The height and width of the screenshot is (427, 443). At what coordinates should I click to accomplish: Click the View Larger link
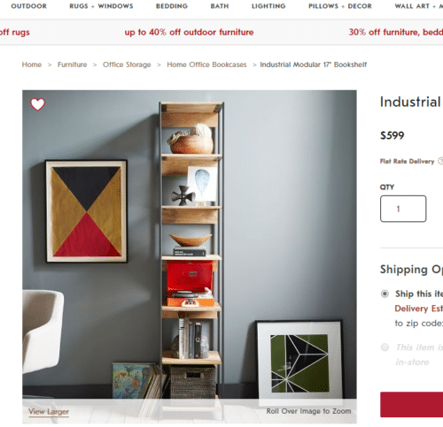(49, 412)
